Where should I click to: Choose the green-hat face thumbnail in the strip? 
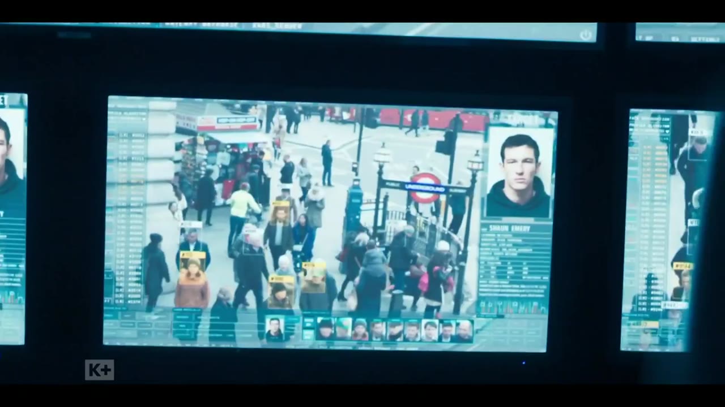(343, 329)
